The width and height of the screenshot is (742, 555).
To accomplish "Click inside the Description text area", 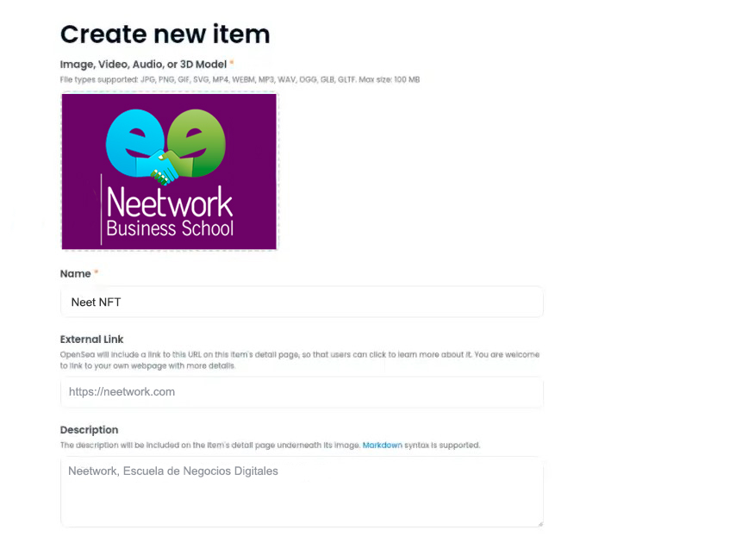I will click(x=302, y=496).
